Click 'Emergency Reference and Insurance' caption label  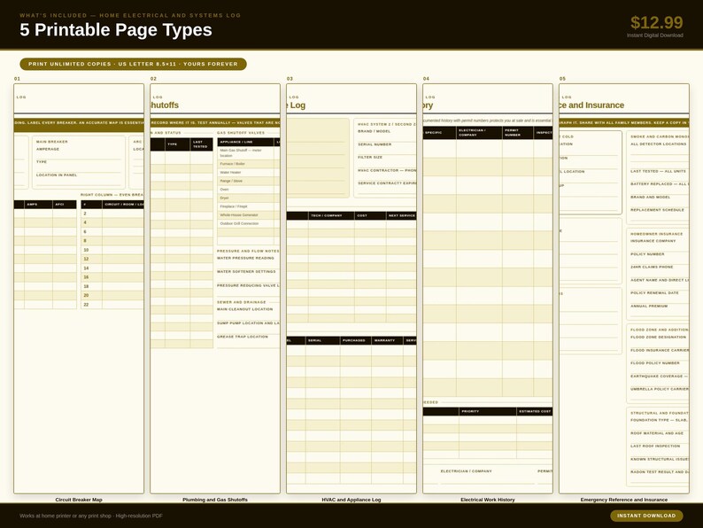tap(624, 500)
